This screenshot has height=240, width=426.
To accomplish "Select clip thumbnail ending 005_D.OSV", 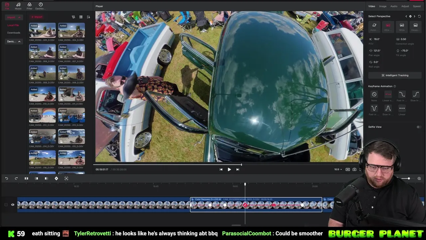I will tap(42, 30).
